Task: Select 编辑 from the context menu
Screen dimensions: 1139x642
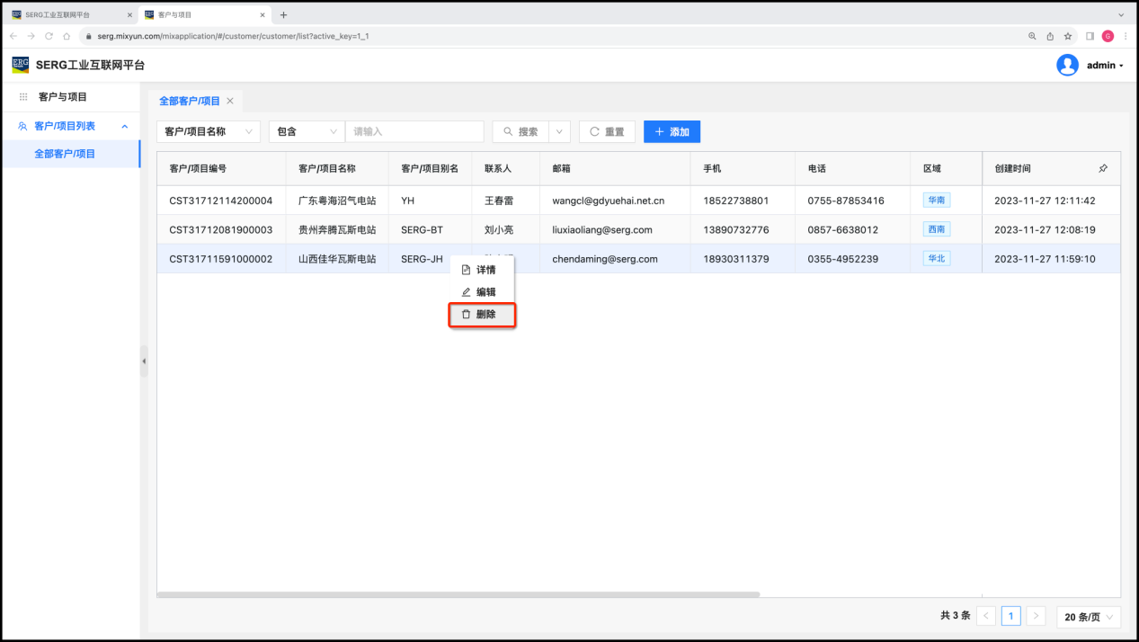Action: point(482,292)
